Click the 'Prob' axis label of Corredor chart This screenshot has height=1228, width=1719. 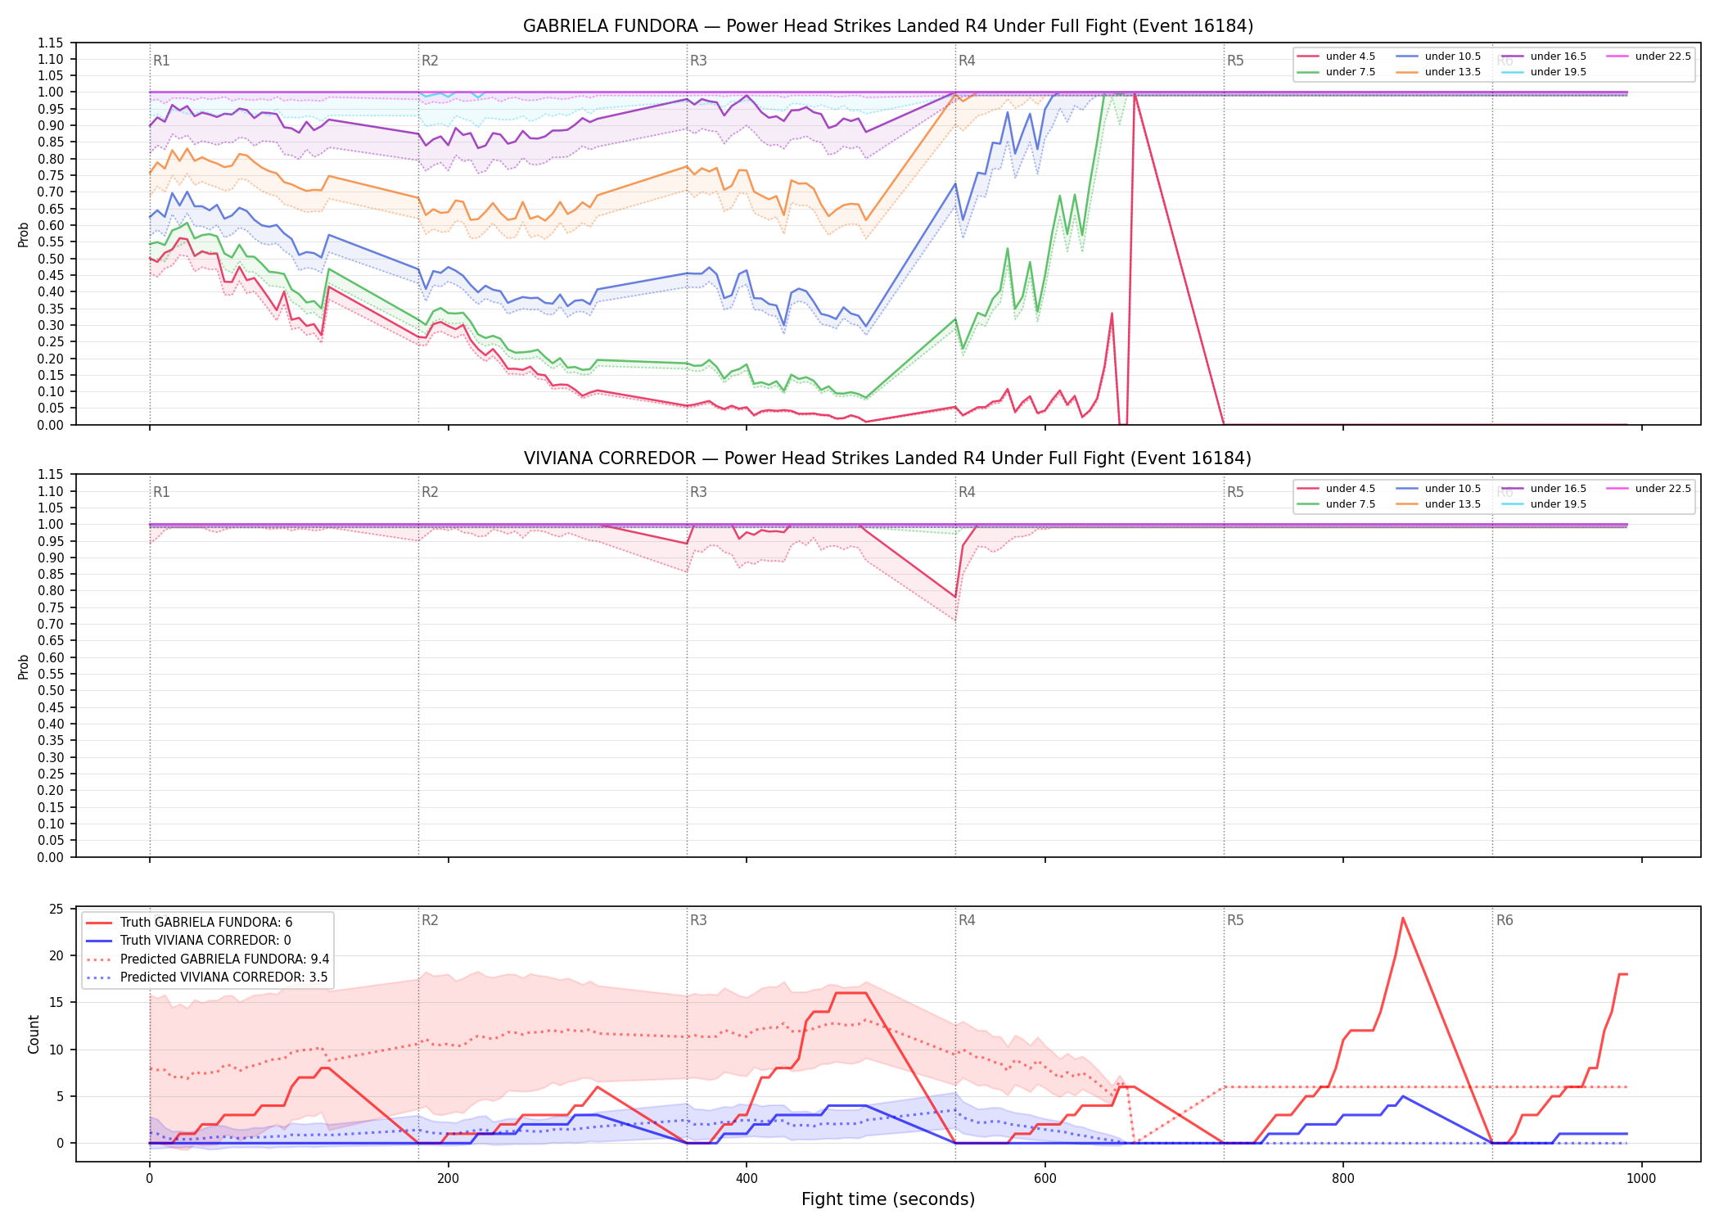tap(24, 666)
